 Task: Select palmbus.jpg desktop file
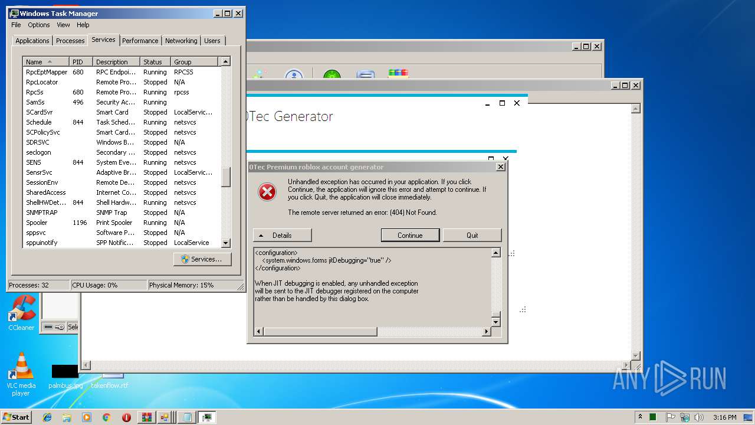click(65, 377)
